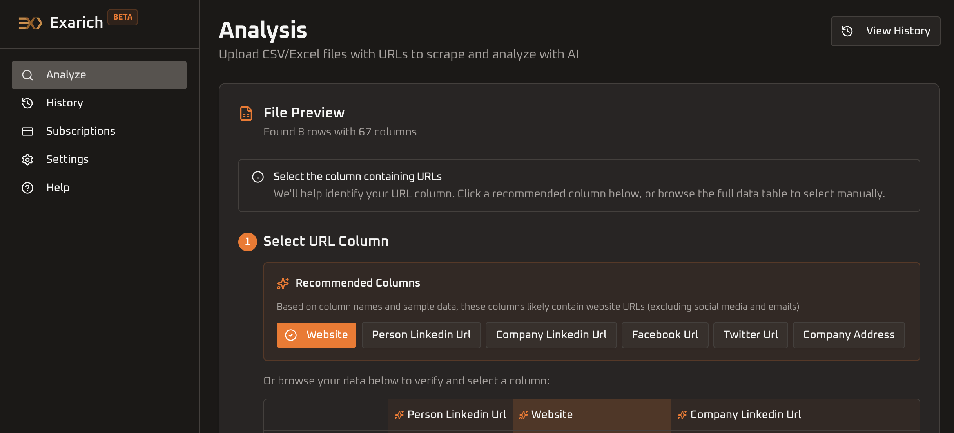Select Twitter Url recommended column
The width and height of the screenshot is (954, 433).
click(x=750, y=335)
